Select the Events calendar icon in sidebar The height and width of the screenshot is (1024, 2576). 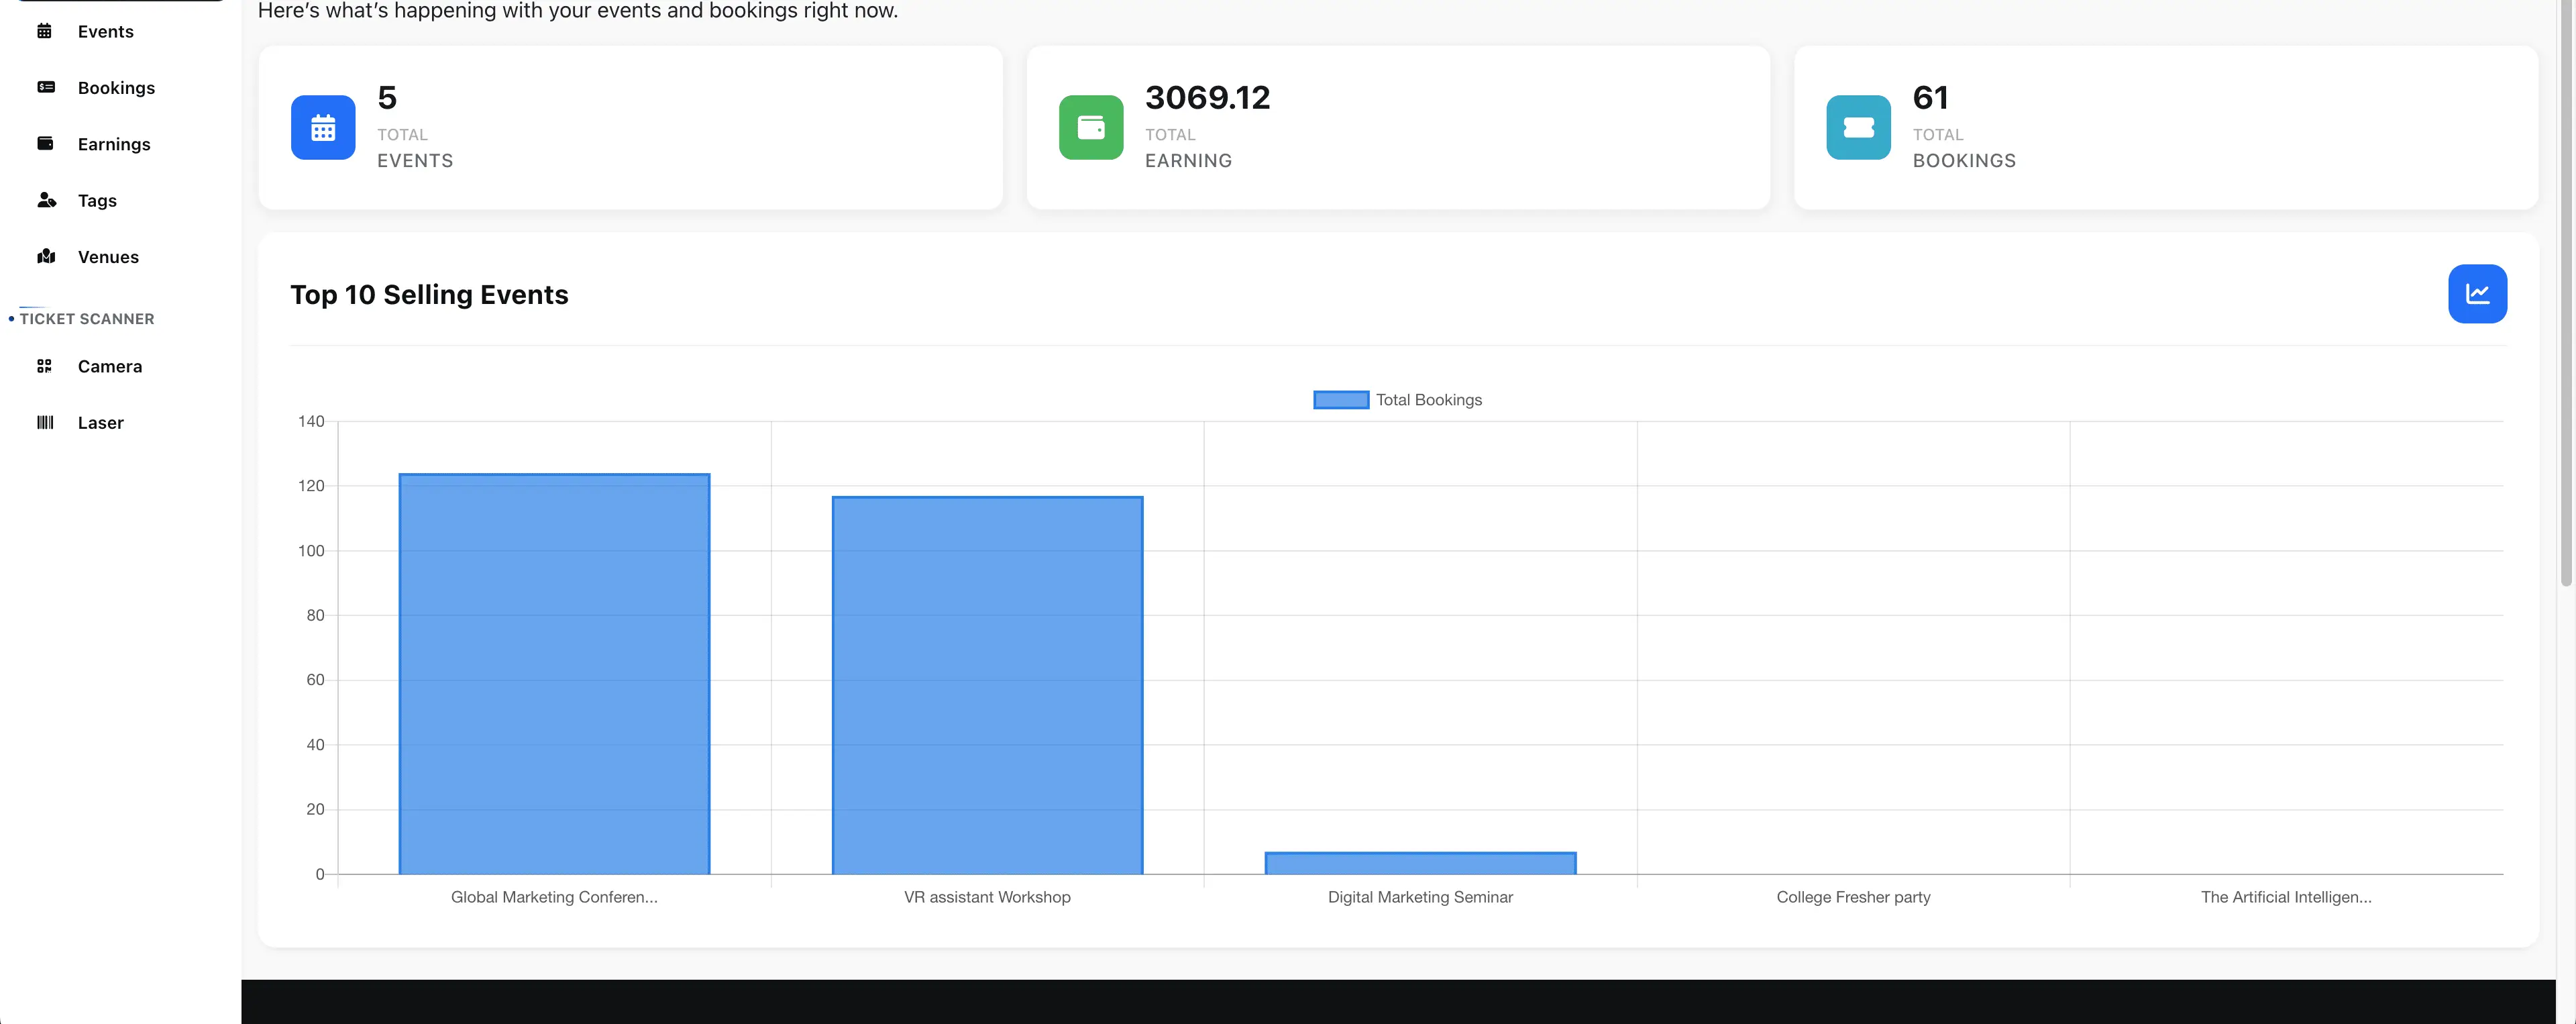[x=45, y=31]
